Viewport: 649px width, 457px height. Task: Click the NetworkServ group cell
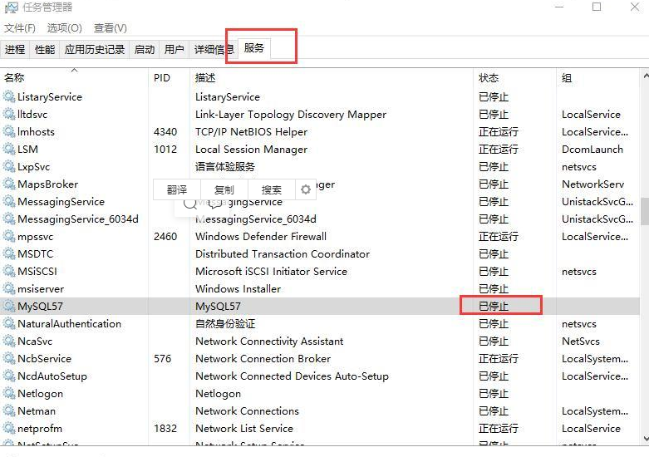point(592,184)
